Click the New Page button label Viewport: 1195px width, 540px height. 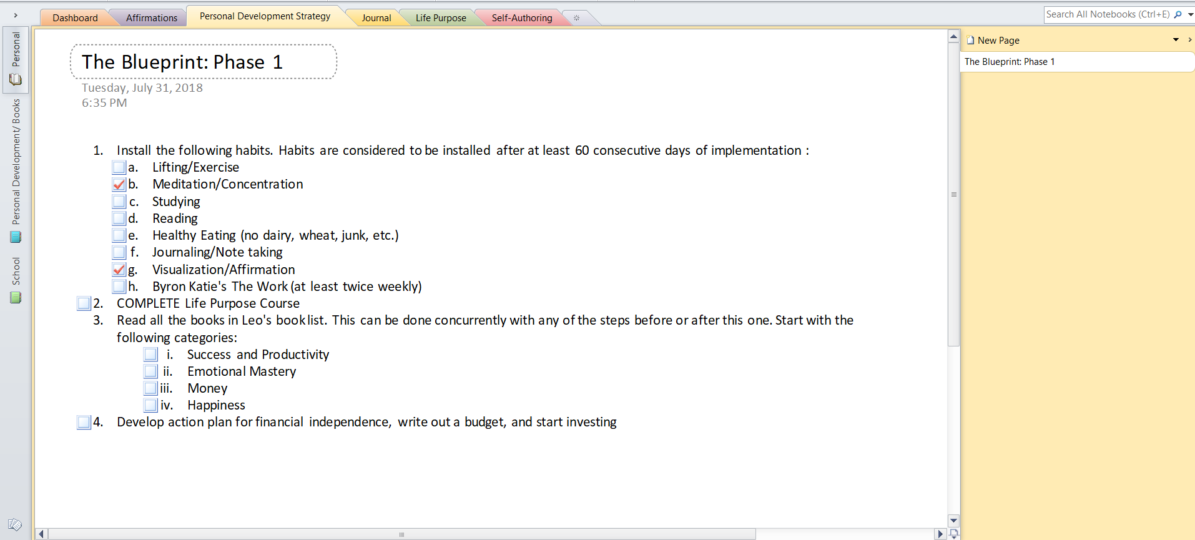pos(998,41)
